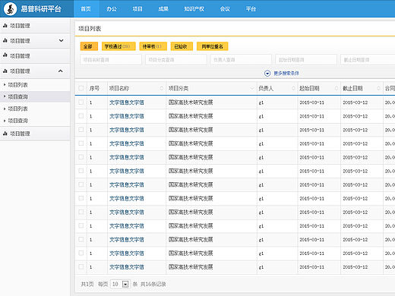
Task: Go to the 项目 tab
Action: click(x=137, y=9)
